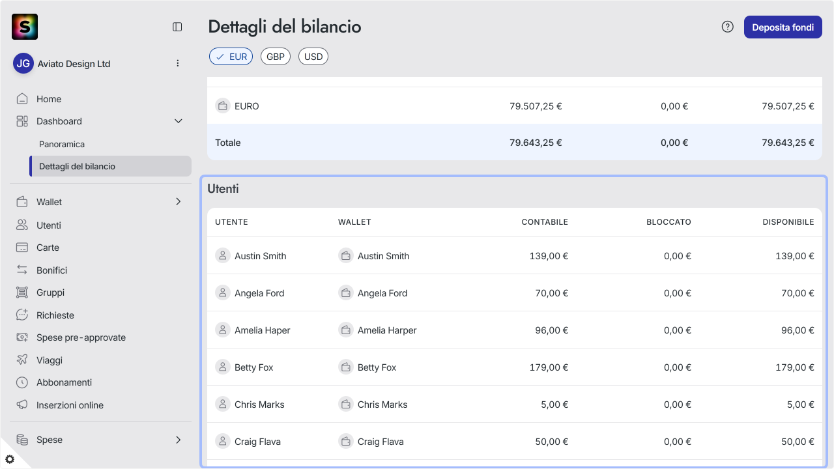Click the settings gear in bottom corner
The image size is (834, 469).
(x=10, y=459)
